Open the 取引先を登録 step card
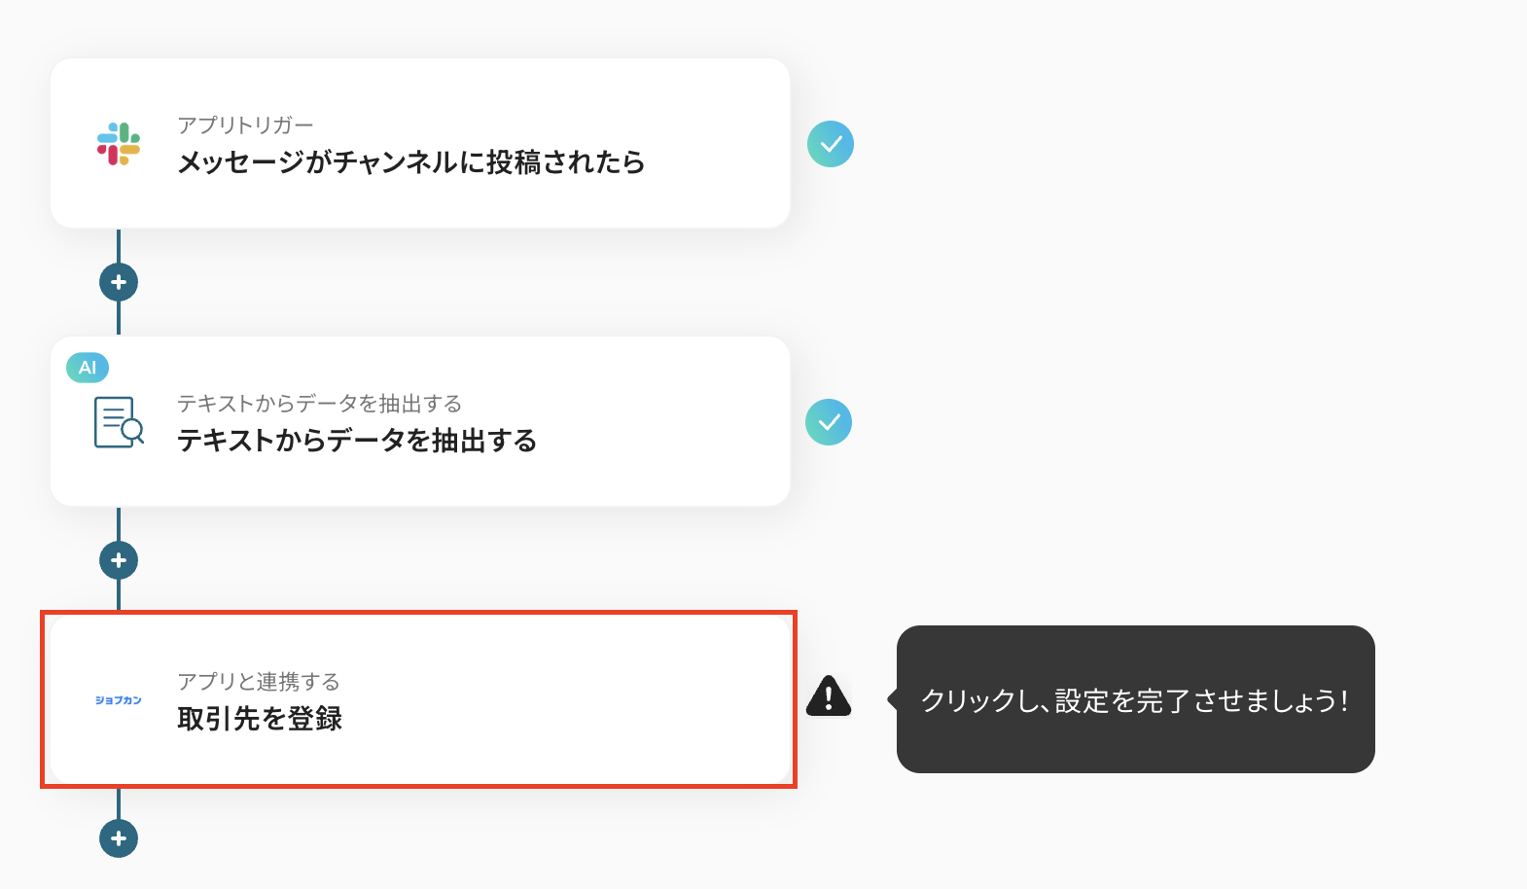 click(420, 699)
